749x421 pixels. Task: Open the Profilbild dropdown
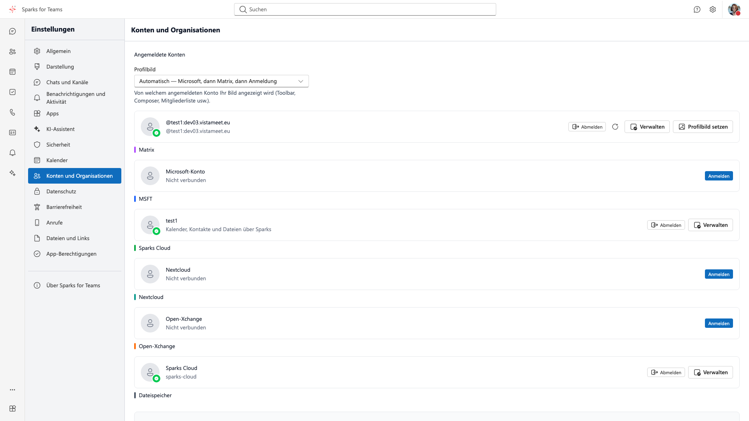pyautogui.click(x=221, y=81)
